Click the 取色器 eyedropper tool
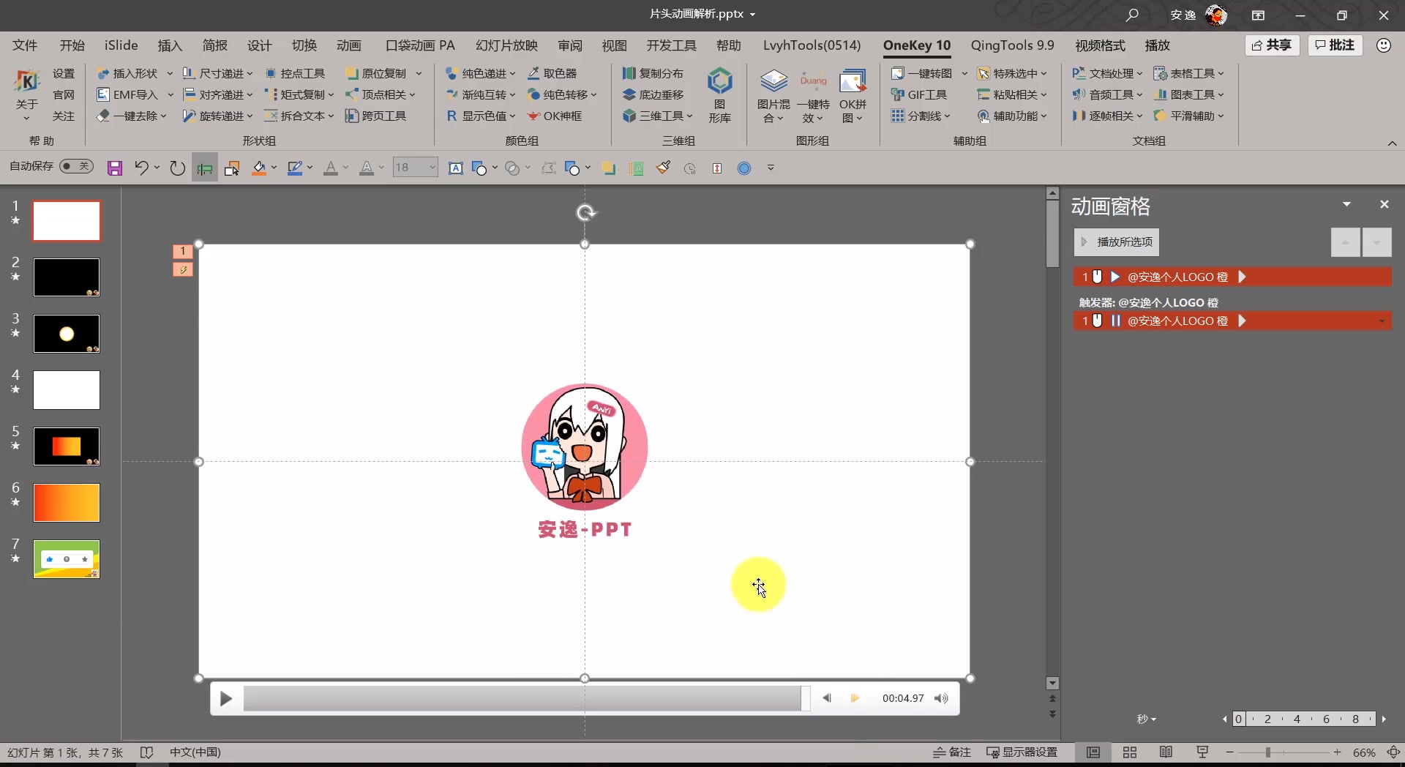 [x=552, y=73]
